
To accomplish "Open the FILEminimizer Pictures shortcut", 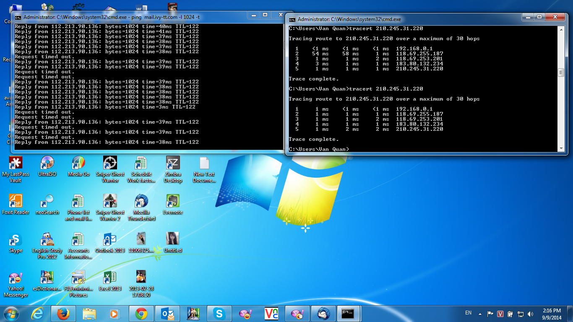I will (78, 284).
